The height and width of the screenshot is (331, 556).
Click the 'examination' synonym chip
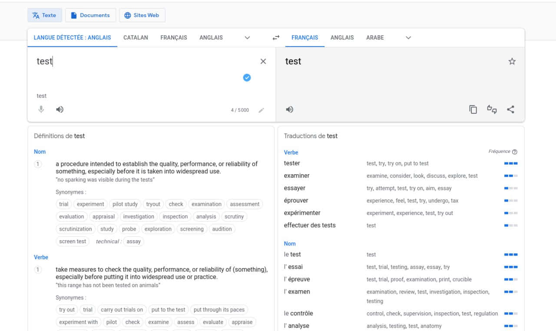point(206,204)
